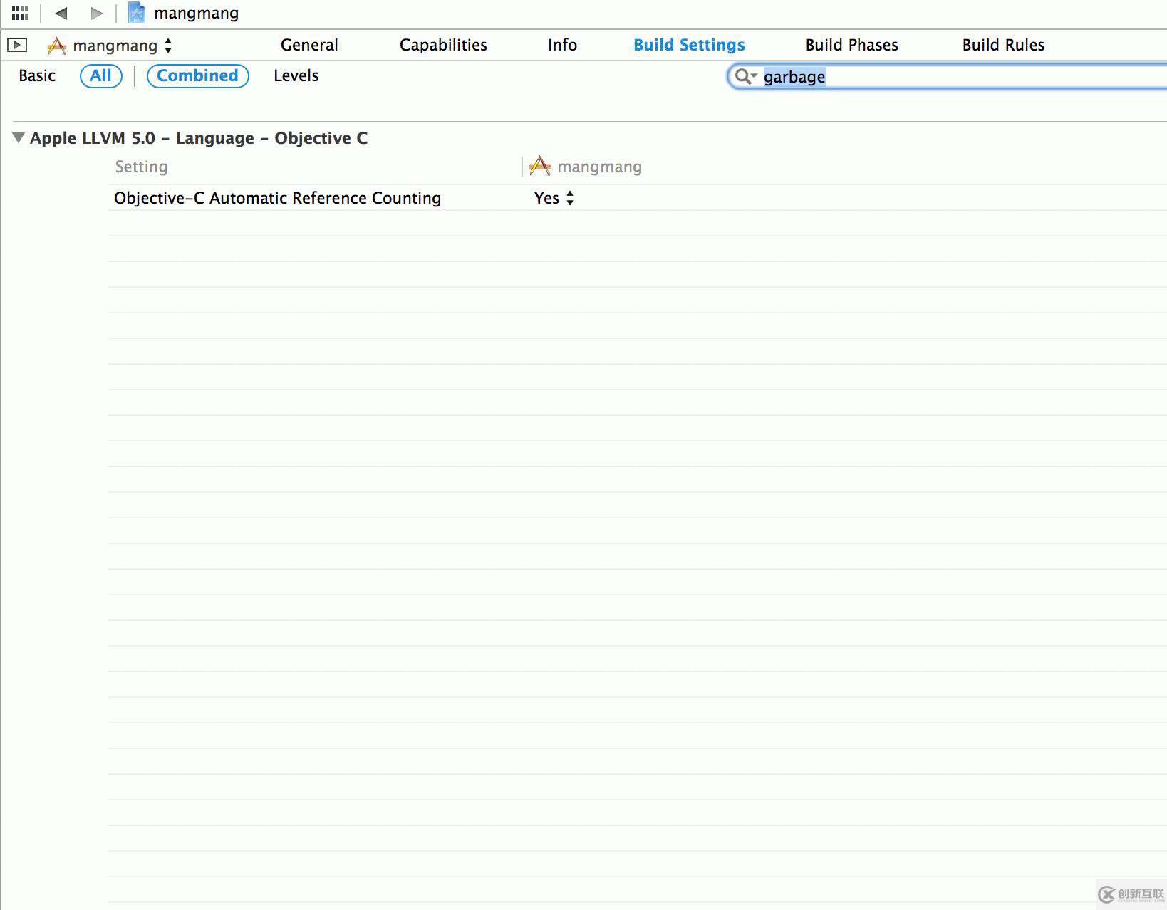Open the search options magnifier menu

746,76
